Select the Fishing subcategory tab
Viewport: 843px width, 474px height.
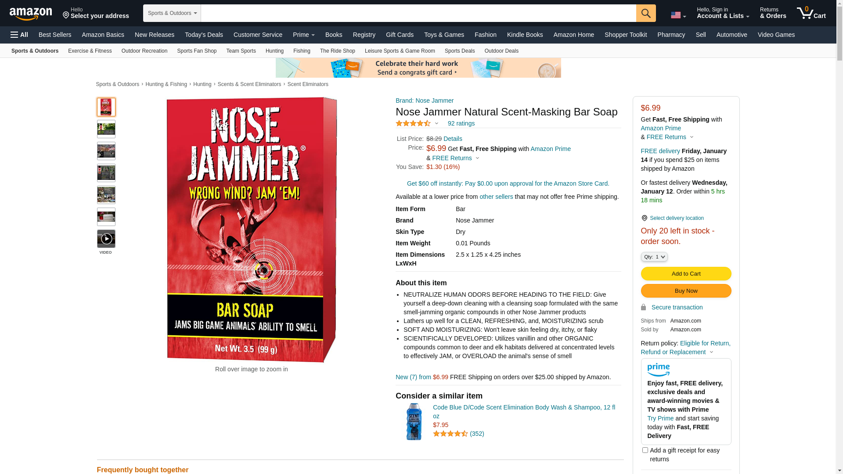[302, 51]
